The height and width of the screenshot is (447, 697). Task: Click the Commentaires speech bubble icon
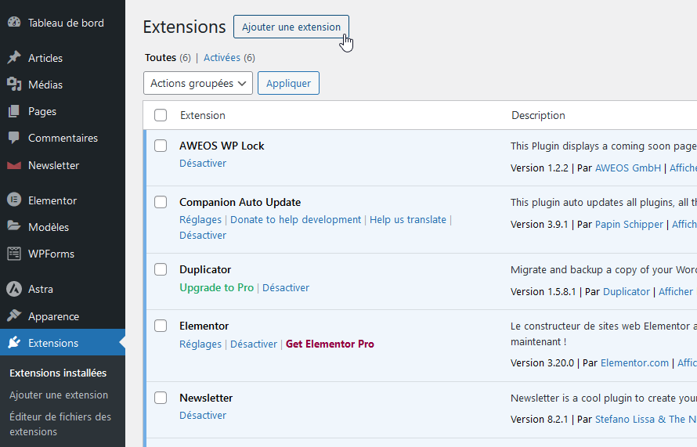pos(14,138)
